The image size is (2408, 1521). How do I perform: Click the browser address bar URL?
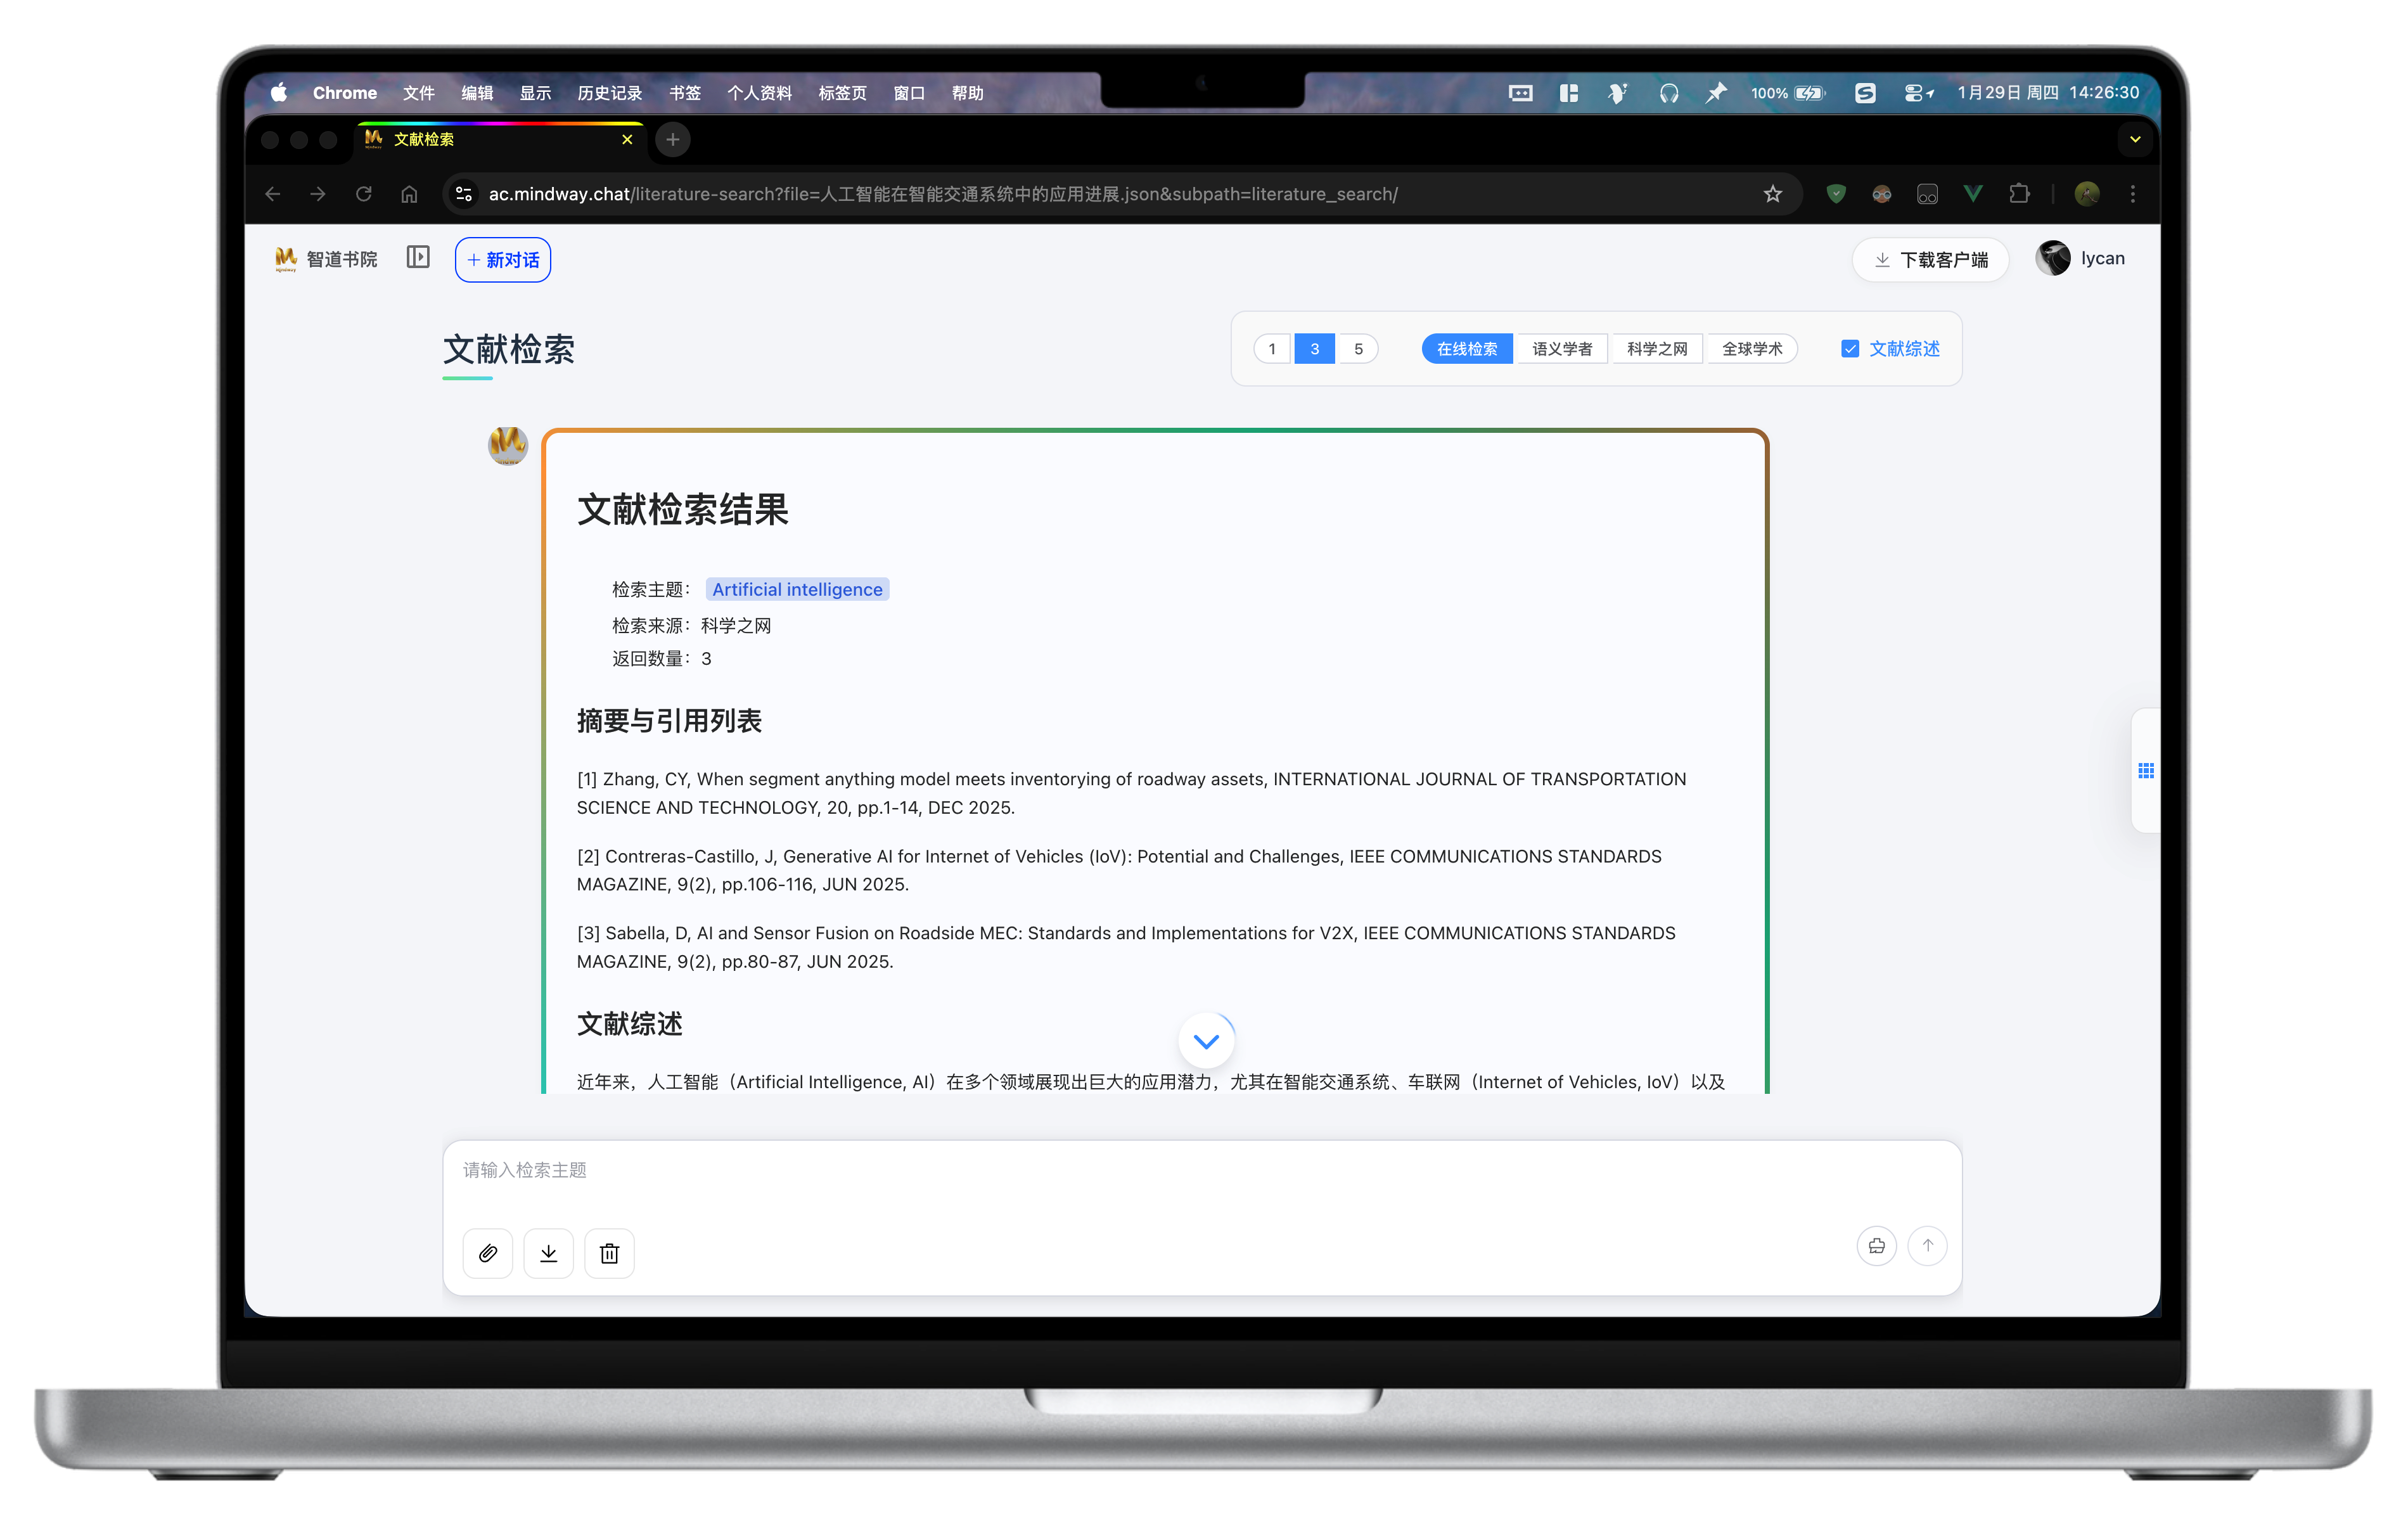(942, 194)
